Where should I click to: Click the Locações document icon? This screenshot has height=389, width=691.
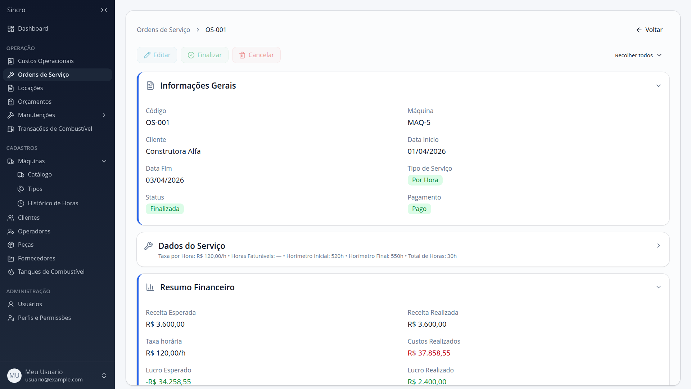[x=11, y=88]
